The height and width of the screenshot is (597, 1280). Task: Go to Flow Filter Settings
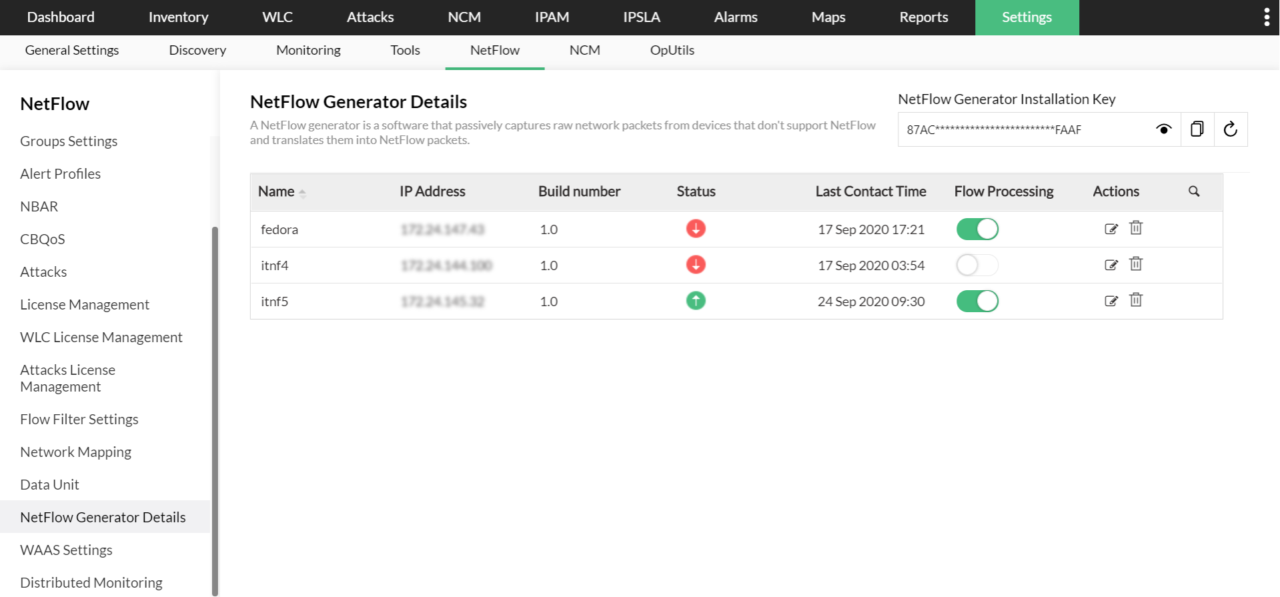[79, 420]
